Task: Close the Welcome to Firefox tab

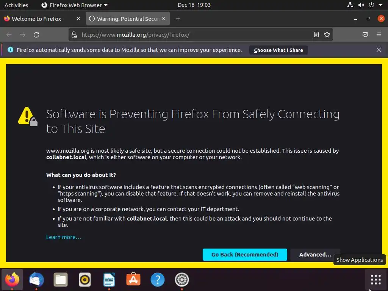Action: (78, 19)
